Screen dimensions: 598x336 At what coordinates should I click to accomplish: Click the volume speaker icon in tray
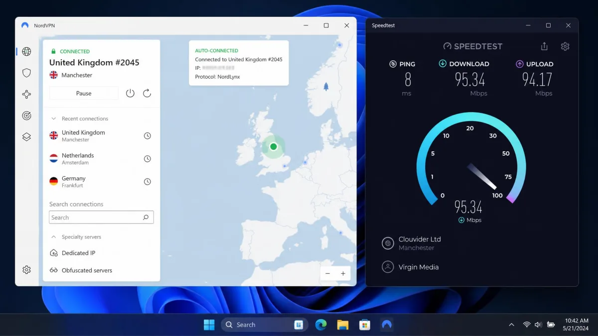(538, 325)
